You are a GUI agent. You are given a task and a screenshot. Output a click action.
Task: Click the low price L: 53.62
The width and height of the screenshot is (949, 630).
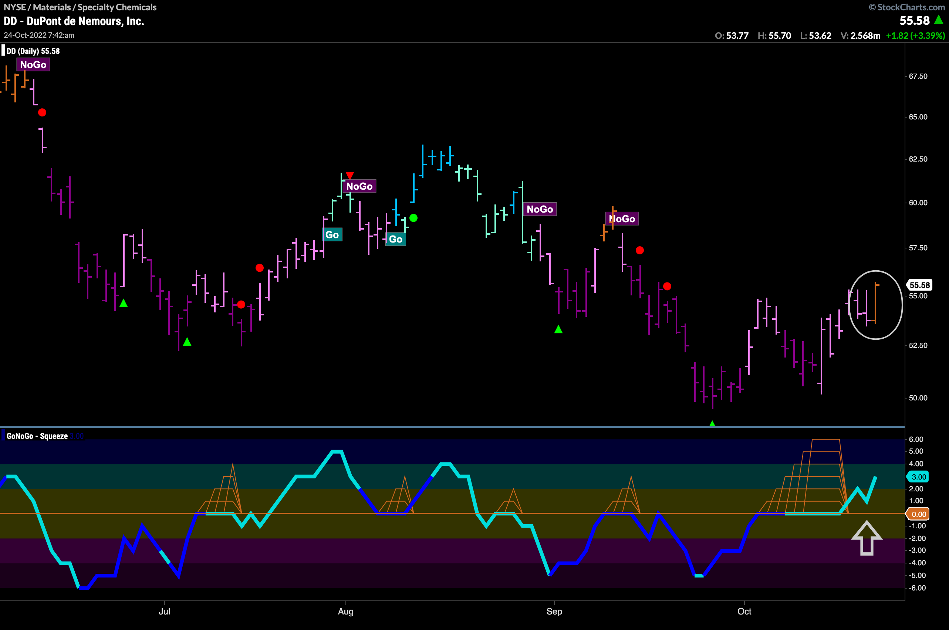[x=816, y=35]
